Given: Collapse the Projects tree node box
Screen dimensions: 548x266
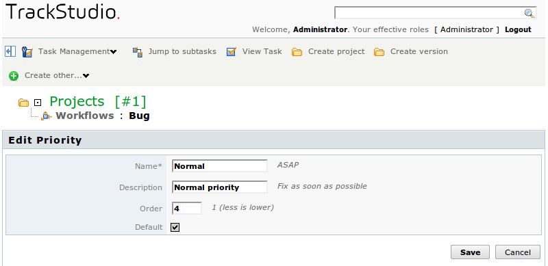Looking at the screenshot, I should pos(38,103).
